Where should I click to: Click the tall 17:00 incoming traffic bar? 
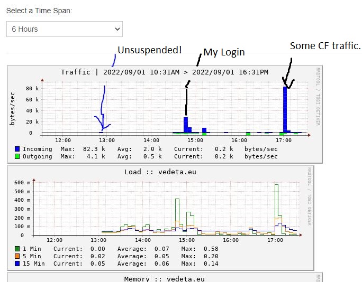(285, 109)
